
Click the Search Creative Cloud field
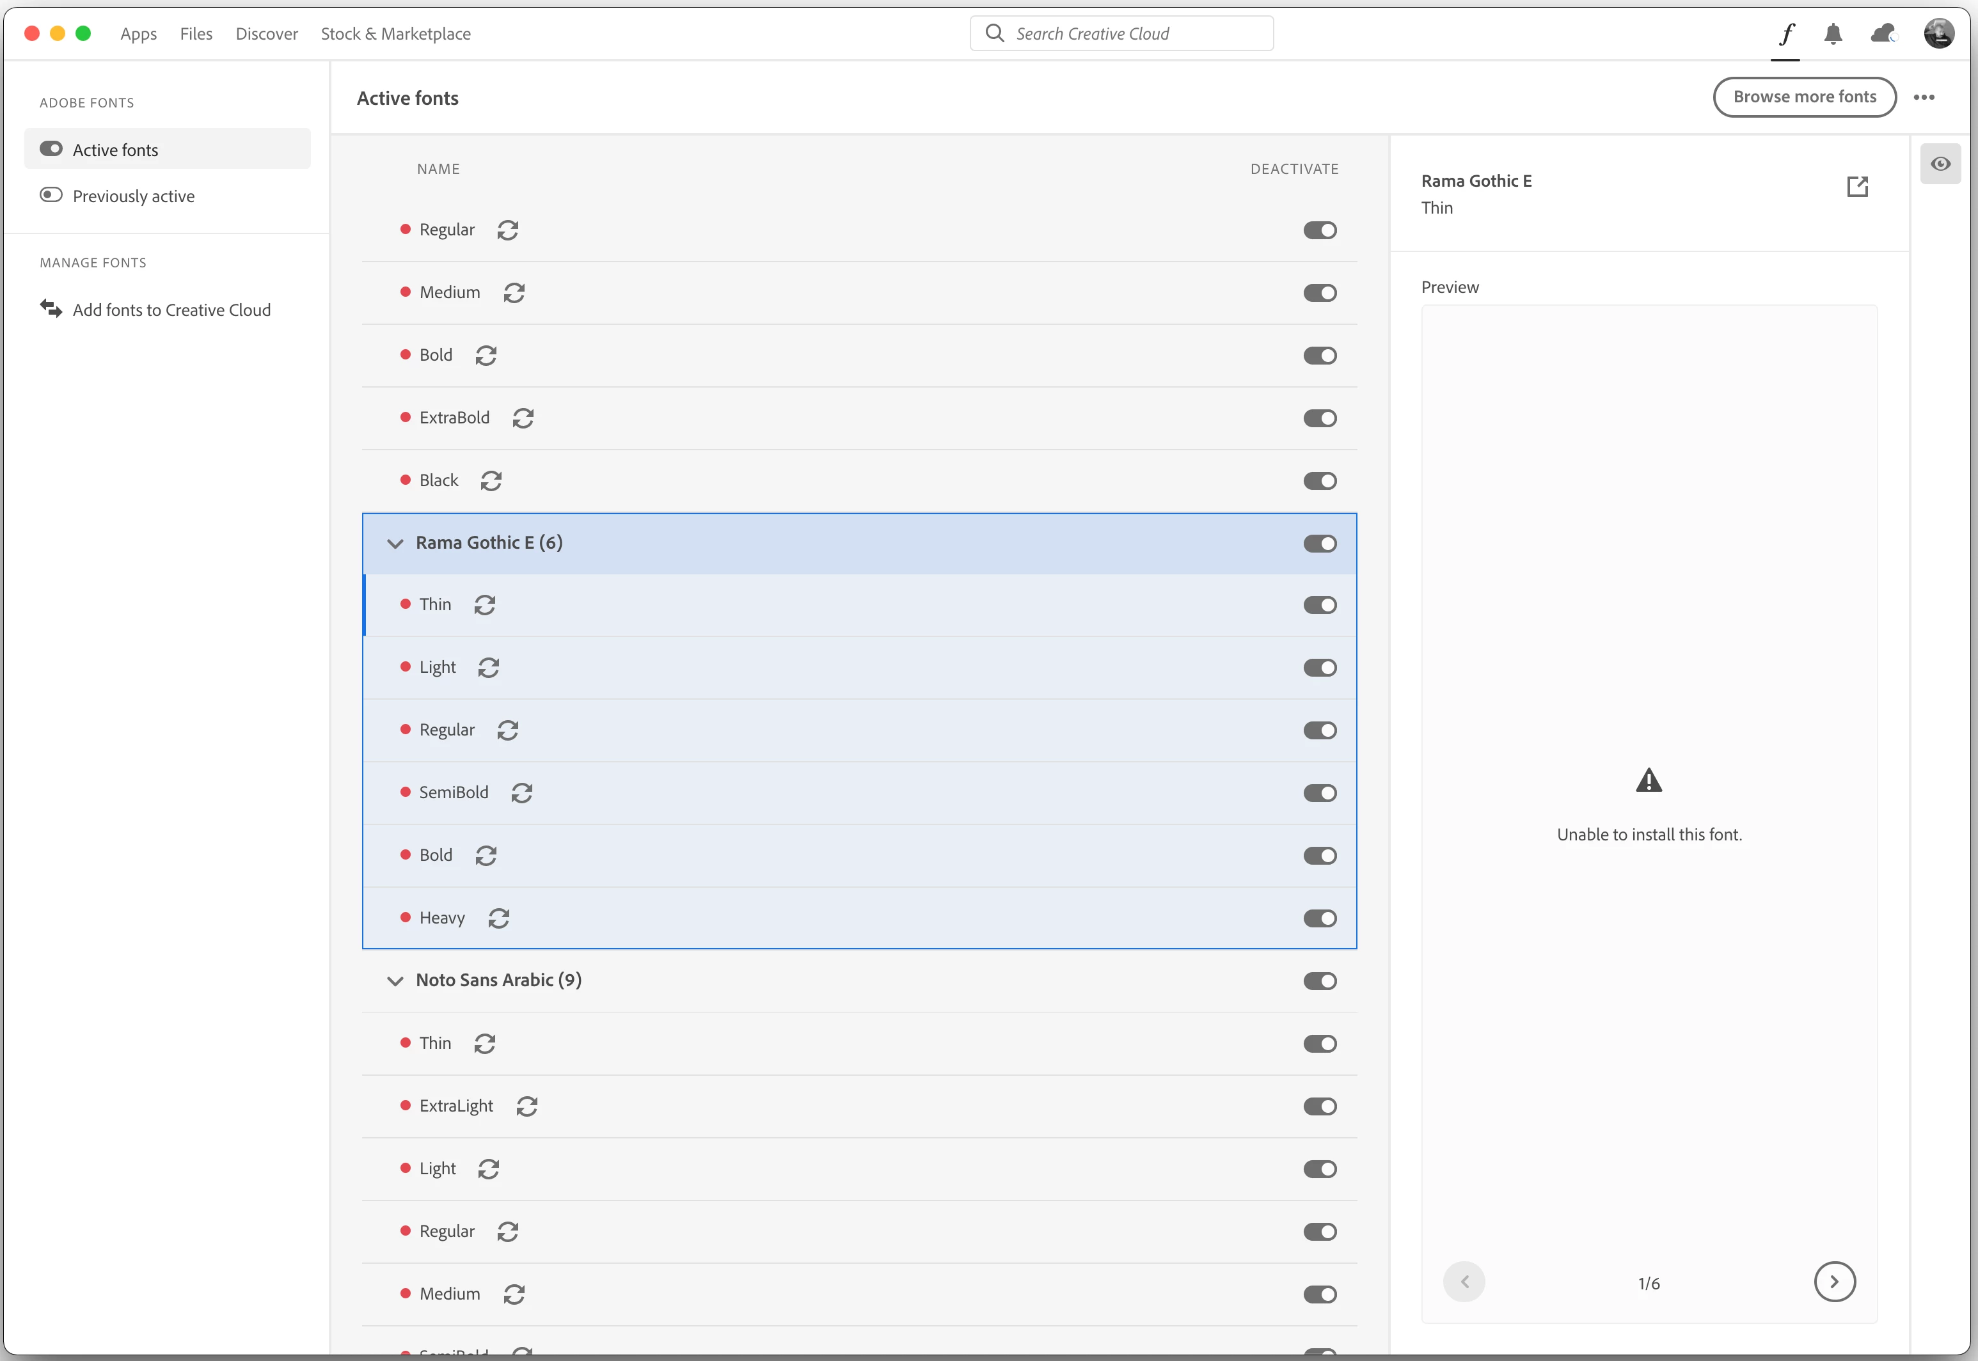(x=1121, y=34)
